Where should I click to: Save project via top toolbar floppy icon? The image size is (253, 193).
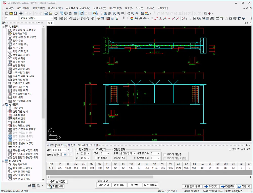coord(15,13)
